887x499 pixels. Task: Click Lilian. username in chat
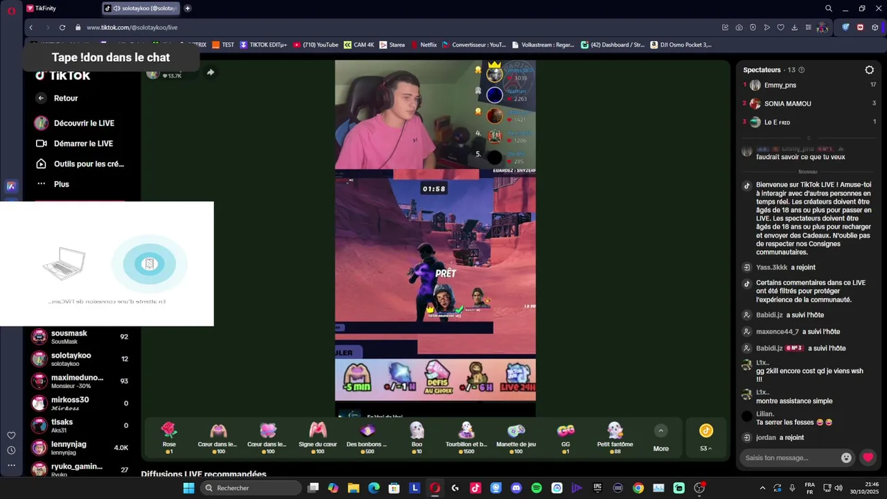(x=765, y=414)
